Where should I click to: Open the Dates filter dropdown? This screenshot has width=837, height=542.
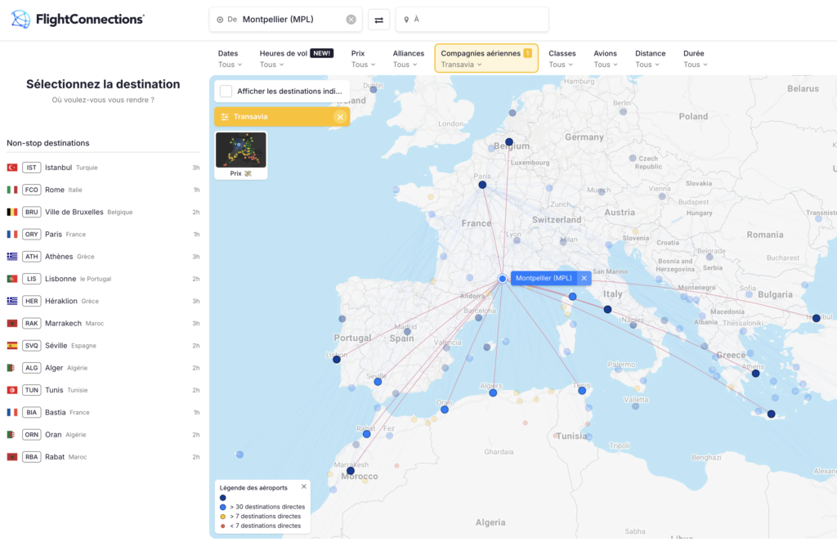[230, 58]
